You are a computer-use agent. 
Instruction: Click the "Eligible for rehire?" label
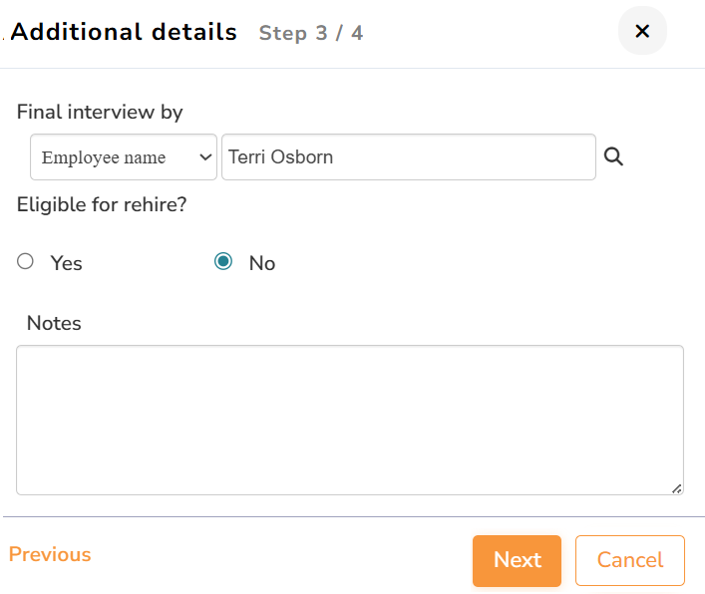tap(102, 205)
